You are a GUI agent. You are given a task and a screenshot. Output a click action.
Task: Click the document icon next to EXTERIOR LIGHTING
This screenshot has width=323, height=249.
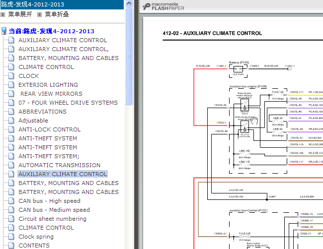point(11,85)
